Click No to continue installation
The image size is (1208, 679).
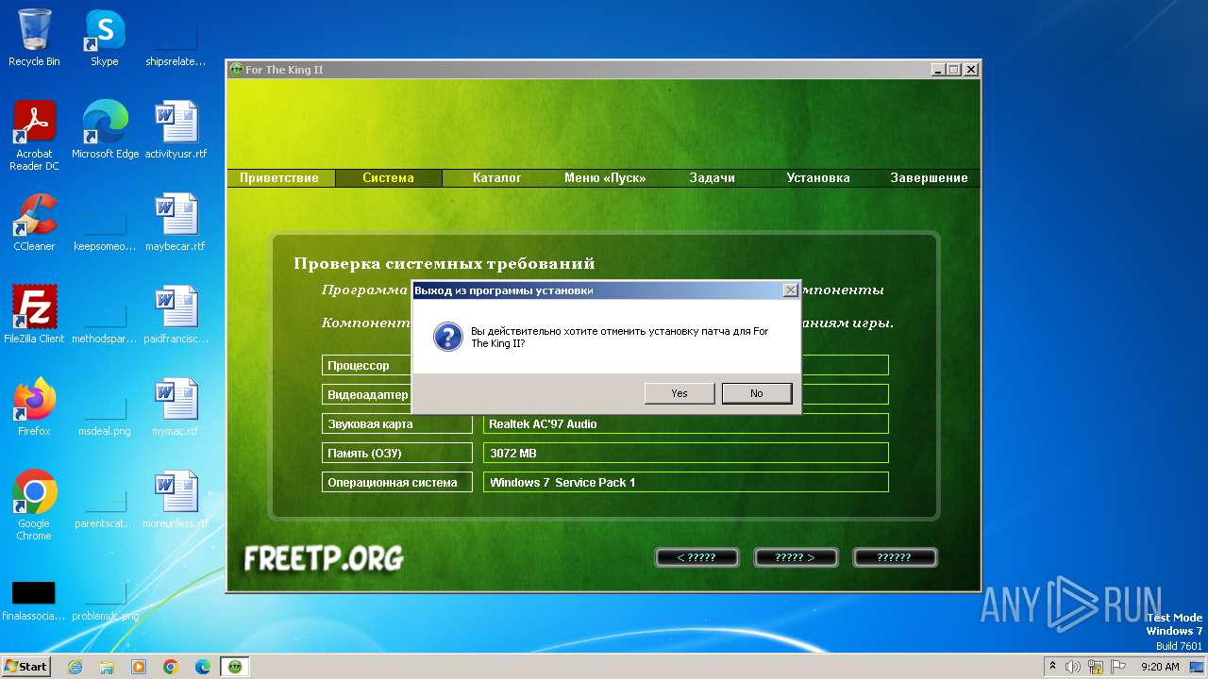pos(757,393)
